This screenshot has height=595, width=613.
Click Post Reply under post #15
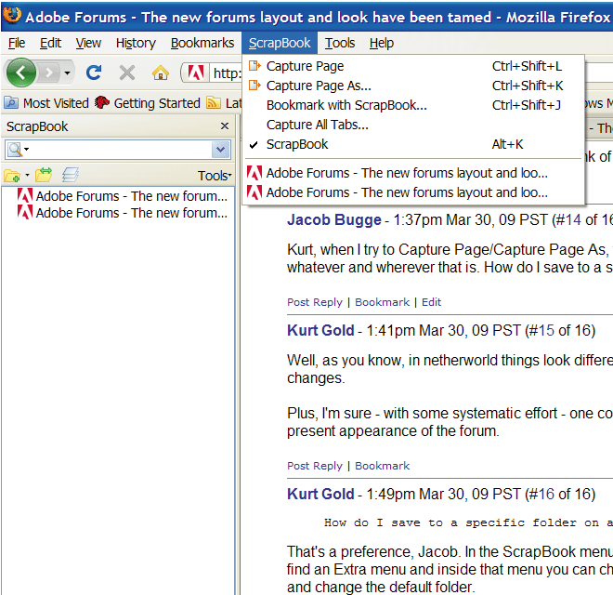(315, 466)
